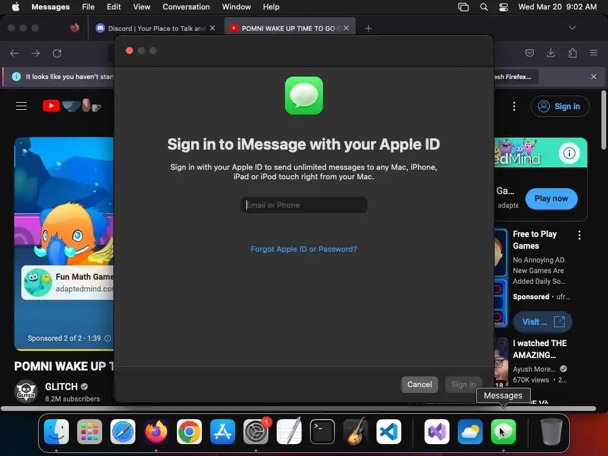Viewport: 608px width, 456px height.
Task: Click ad info icon on AdaptedMind banner
Action: click(569, 153)
